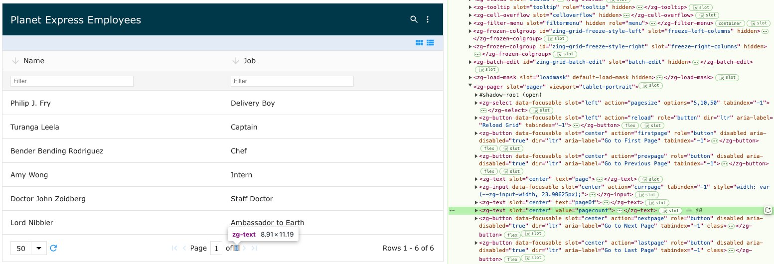Click slot badge of pagecount zg-text
This screenshot has height=264, width=774.
(x=671, y=211)
